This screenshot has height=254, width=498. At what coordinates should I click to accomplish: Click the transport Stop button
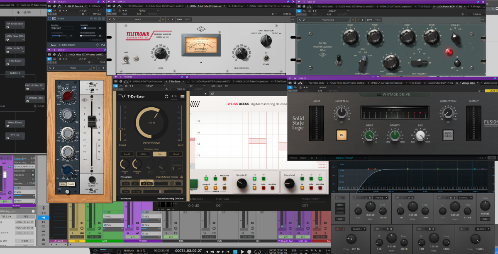point(236,251)
